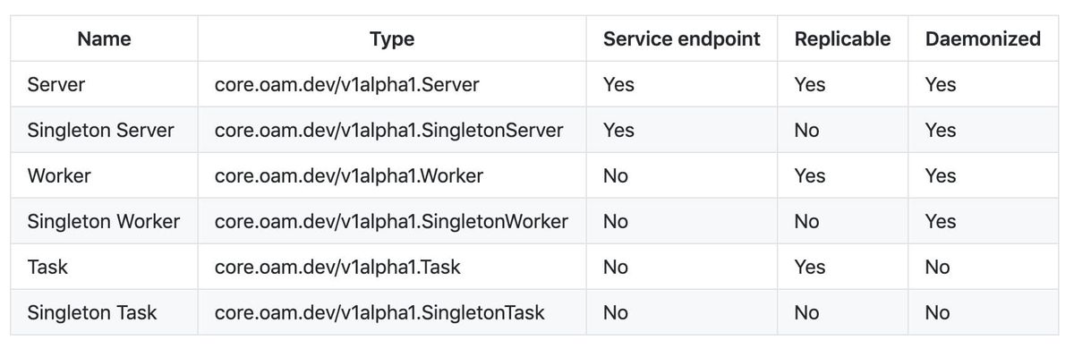The width and height of the screenshot is (1074, 349).
Task: Click Worker's Service endpoint 'No' cell
Action: [x=682, y=176]
